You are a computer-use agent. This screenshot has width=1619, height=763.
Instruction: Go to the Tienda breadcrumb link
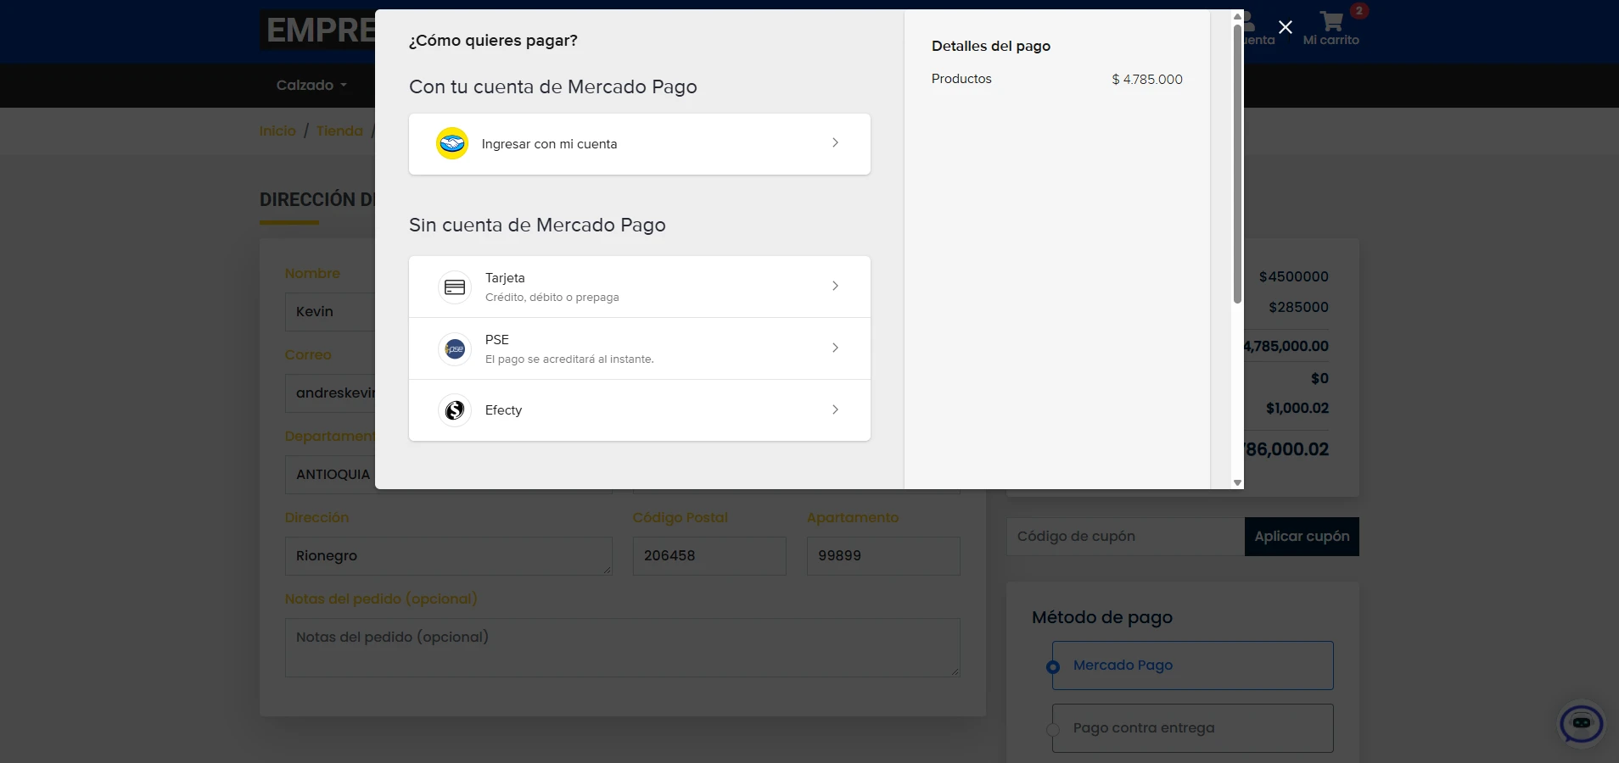point(339,131)
